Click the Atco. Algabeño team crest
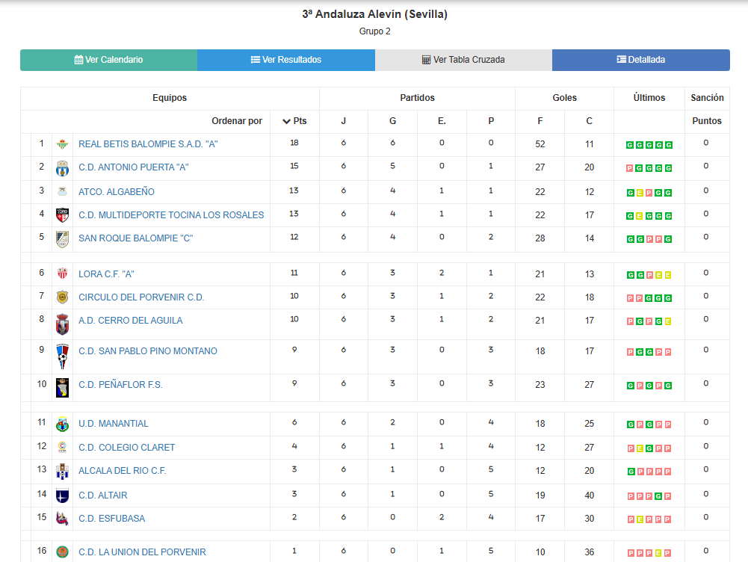 (62, 192)
